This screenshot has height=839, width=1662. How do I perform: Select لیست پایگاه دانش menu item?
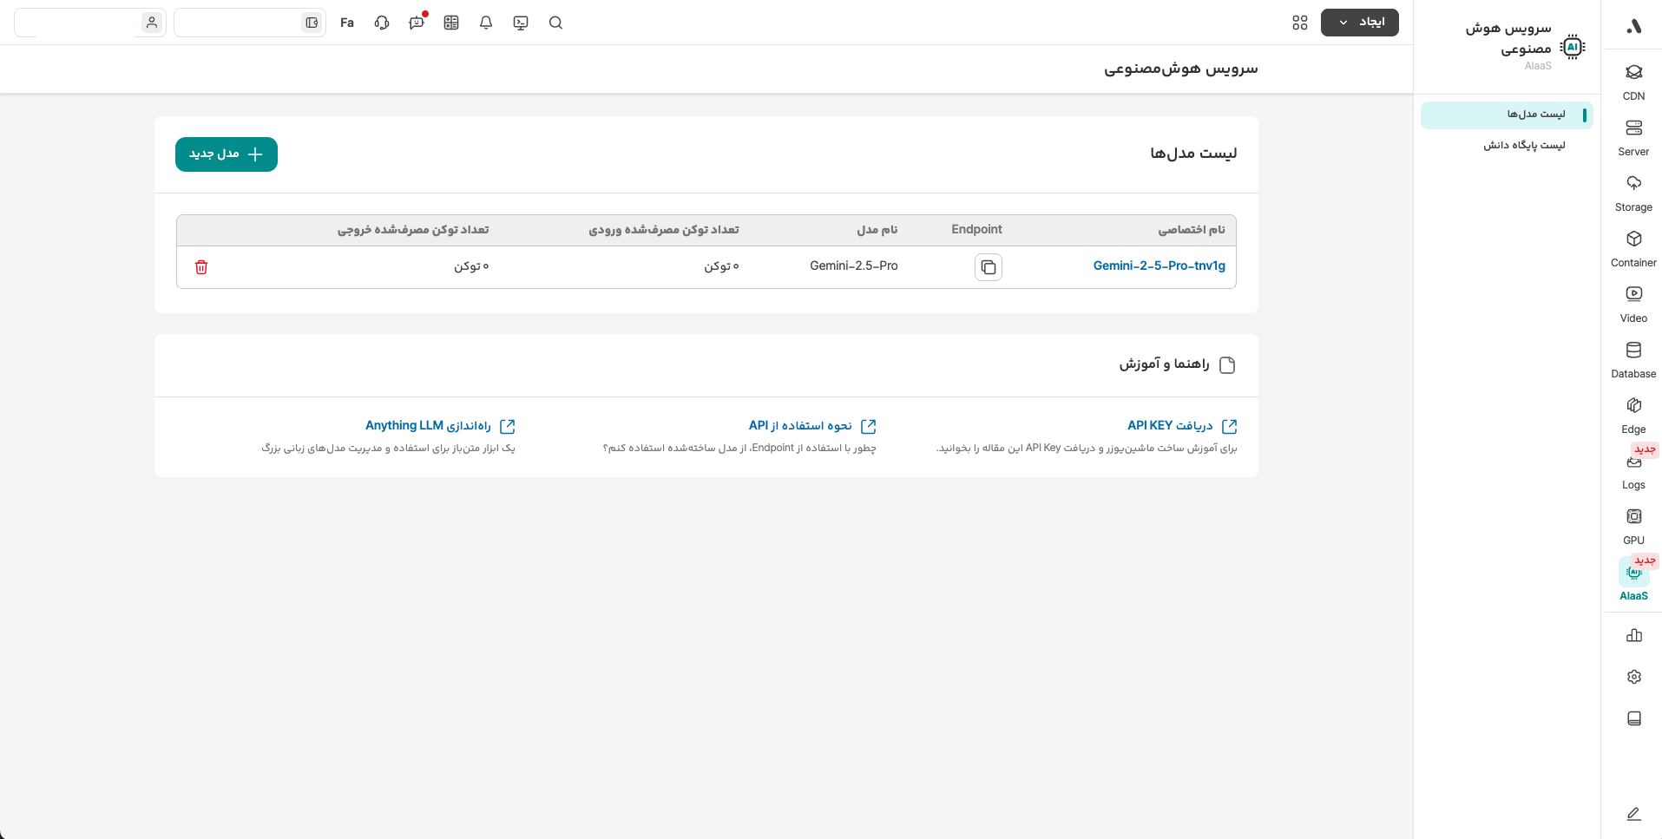point(1523,146)
